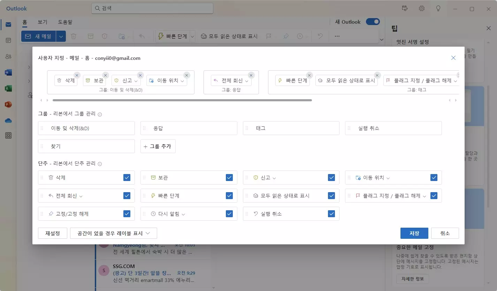Disable the 실행 취소 button checkbox

pyautogui.click(x=331, y=213)
